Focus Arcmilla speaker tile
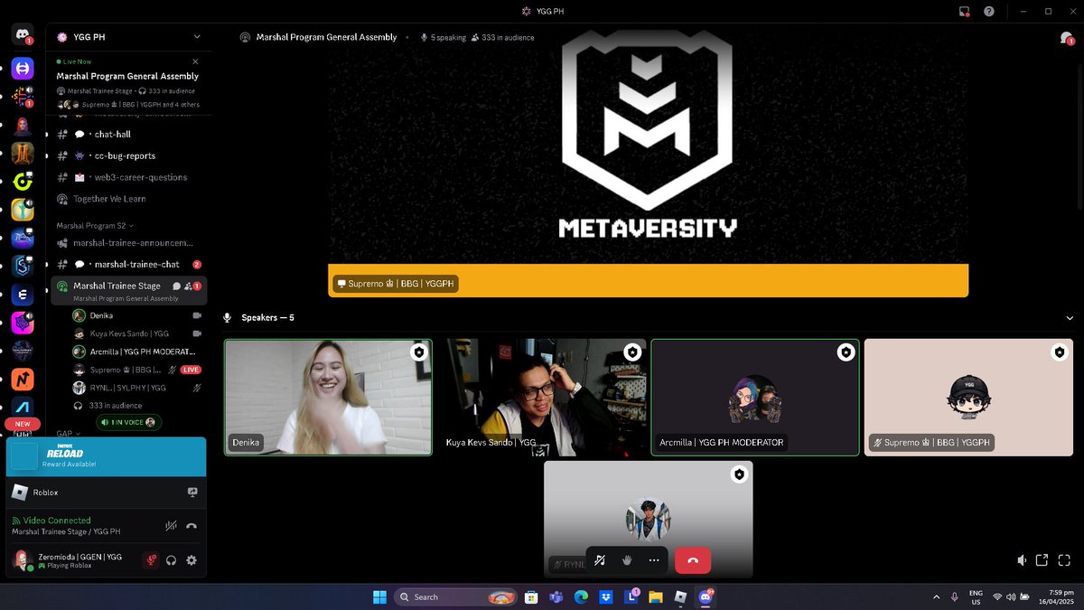This screenshot has width=1084, height=610. click(x=755, y=398)
